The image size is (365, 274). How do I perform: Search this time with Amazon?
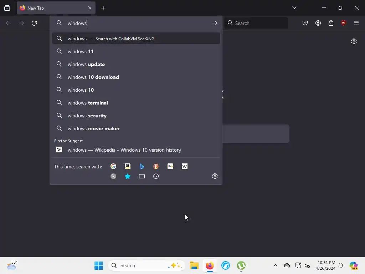(128, 166)
